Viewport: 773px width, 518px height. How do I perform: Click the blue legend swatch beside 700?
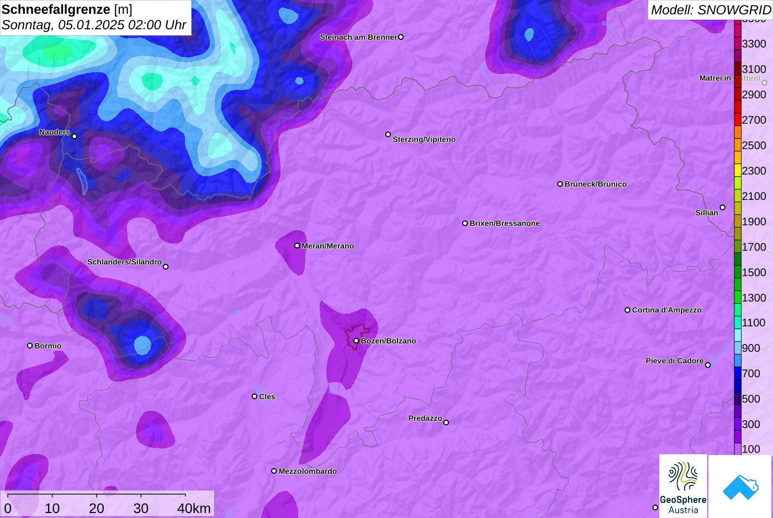pyautogui.click(x=738, y=373)
